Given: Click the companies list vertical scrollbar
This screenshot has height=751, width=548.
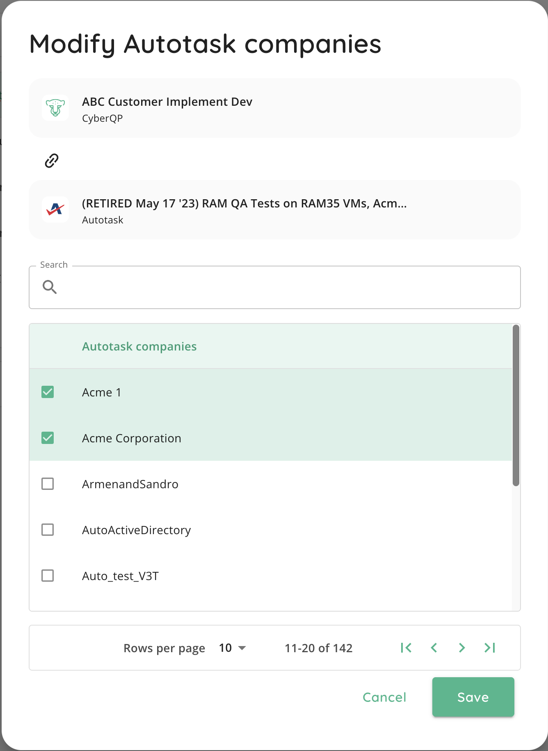Looking at the screenshot, I should coord(516,405).
